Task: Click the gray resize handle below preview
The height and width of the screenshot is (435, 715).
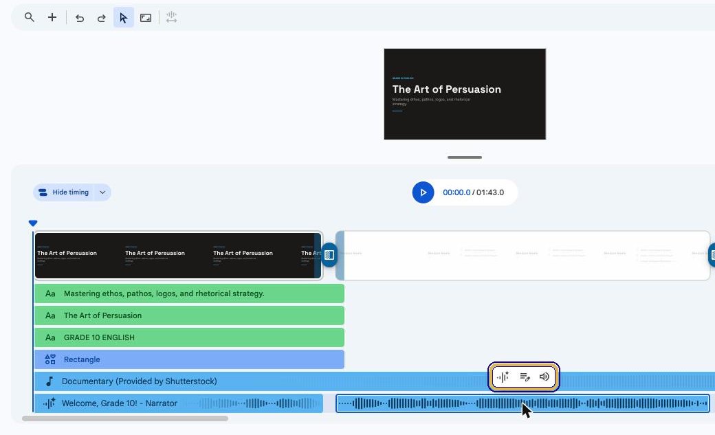Action: click(x=465, y=157)
